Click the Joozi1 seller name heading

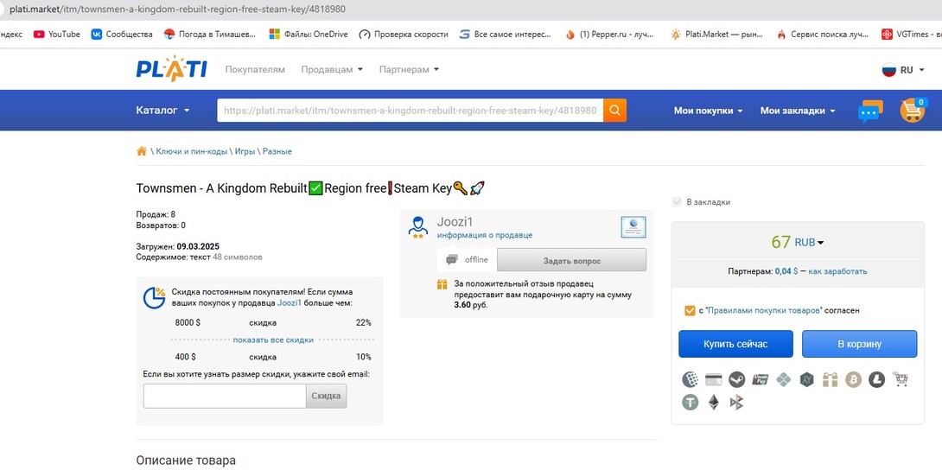[455, 222]
